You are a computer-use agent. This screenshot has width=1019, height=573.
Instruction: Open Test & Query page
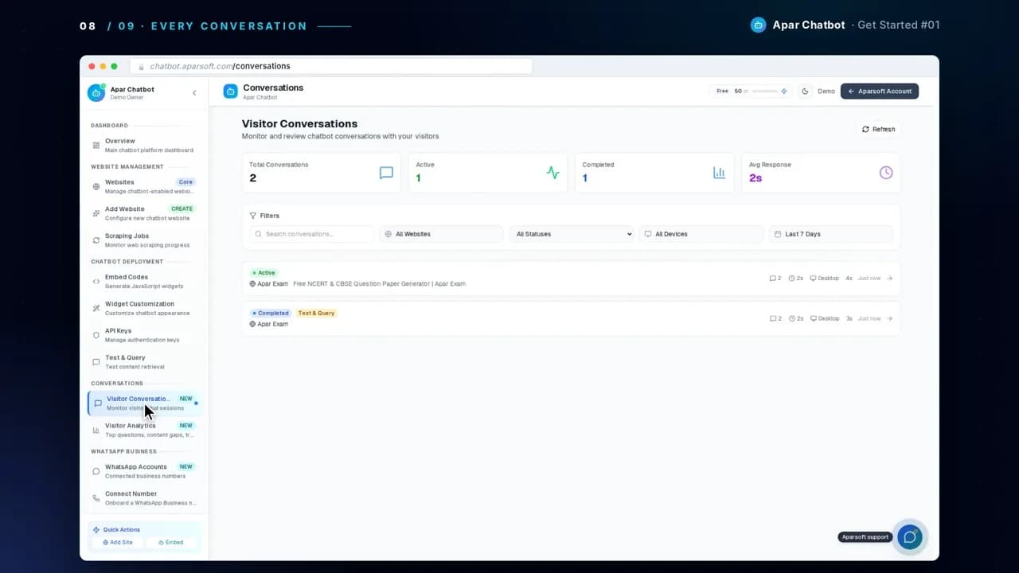pyautogui.click(x=143, y=362)
